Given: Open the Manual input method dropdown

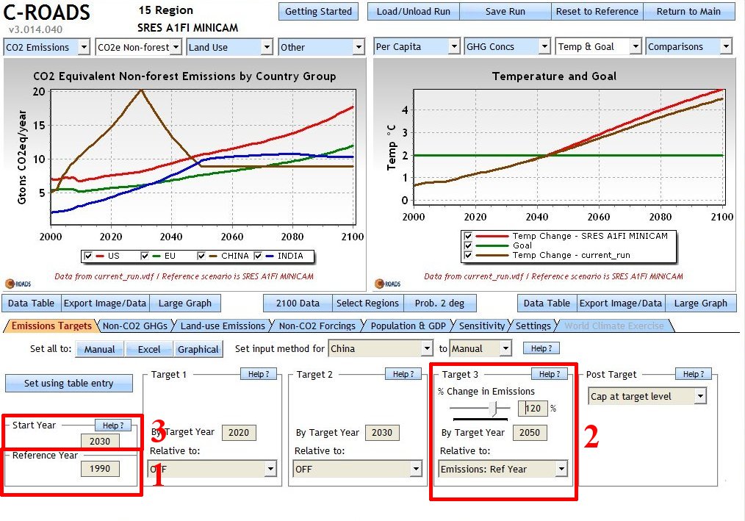Looking at the screenshot, I should [x=481, y=348].
